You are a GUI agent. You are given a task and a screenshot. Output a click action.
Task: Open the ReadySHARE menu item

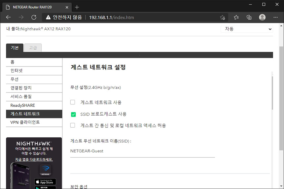click(34, 105)
